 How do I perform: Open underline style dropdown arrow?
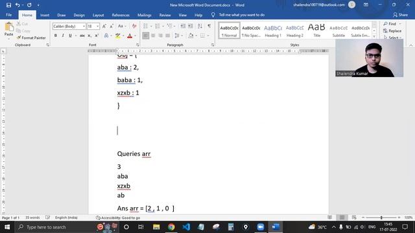(x=76, y=36)
